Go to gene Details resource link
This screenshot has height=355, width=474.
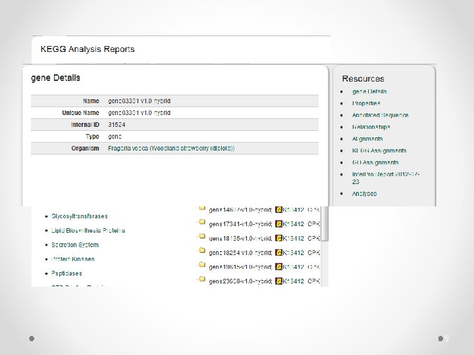[369, 91]
